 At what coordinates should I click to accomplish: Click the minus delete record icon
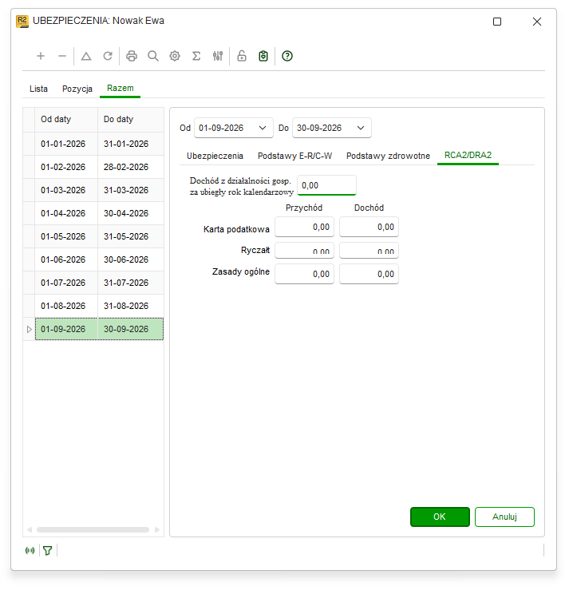pyautogui.click(x=62, y=56)
